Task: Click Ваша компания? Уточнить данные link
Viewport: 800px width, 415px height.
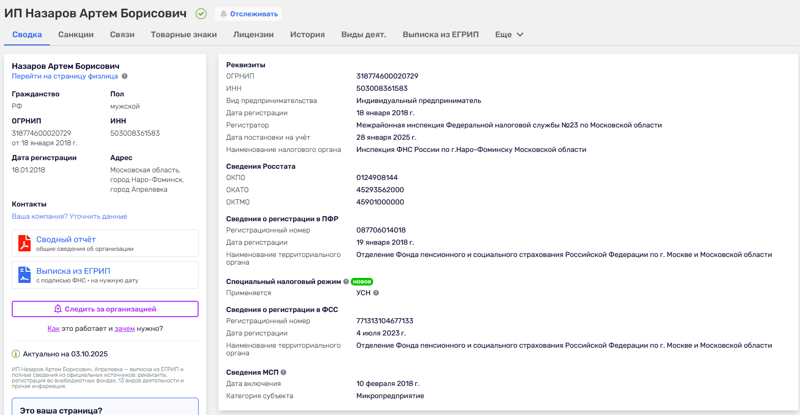Action: 69,217
